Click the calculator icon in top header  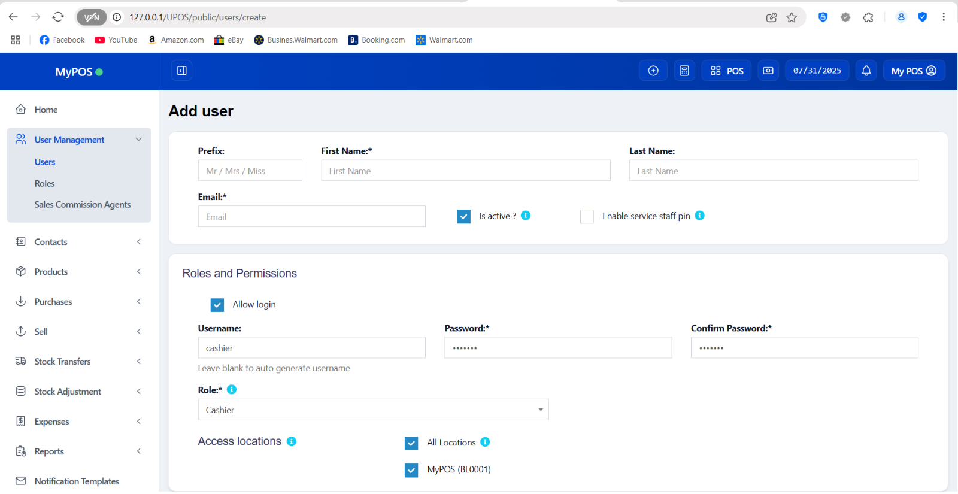pyautogui.click(x=684, y=71)
